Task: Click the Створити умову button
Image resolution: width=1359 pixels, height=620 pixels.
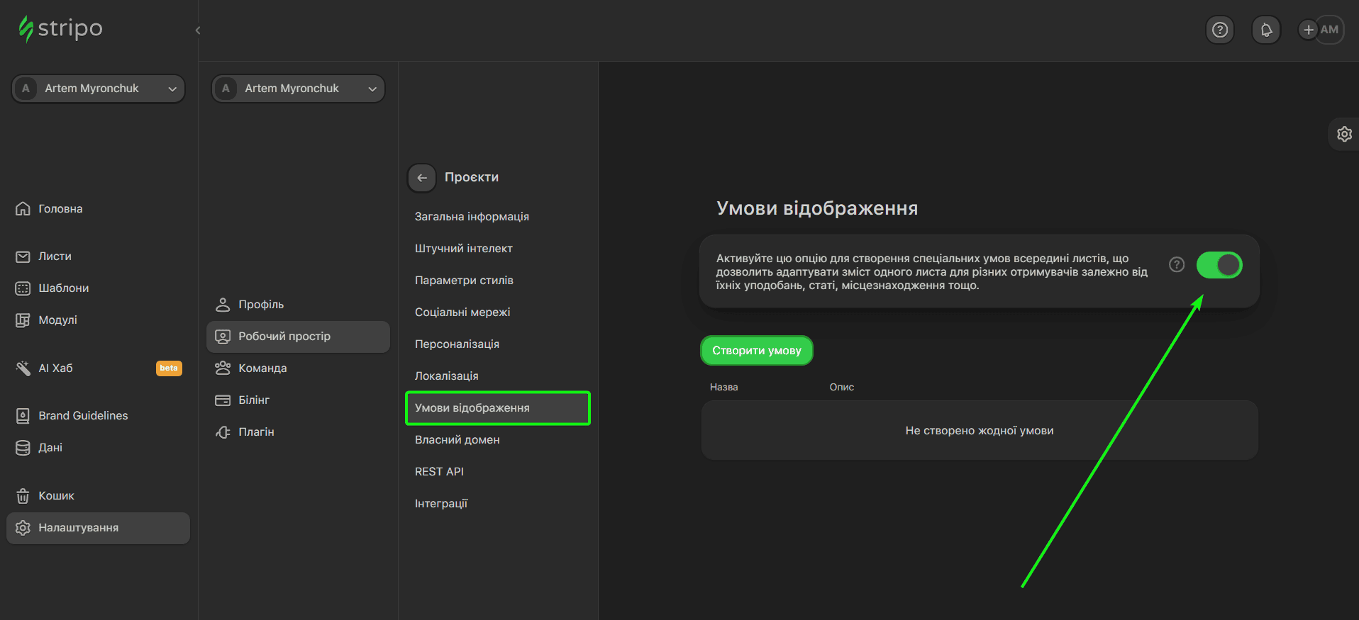Action: (x=757, y=351)
